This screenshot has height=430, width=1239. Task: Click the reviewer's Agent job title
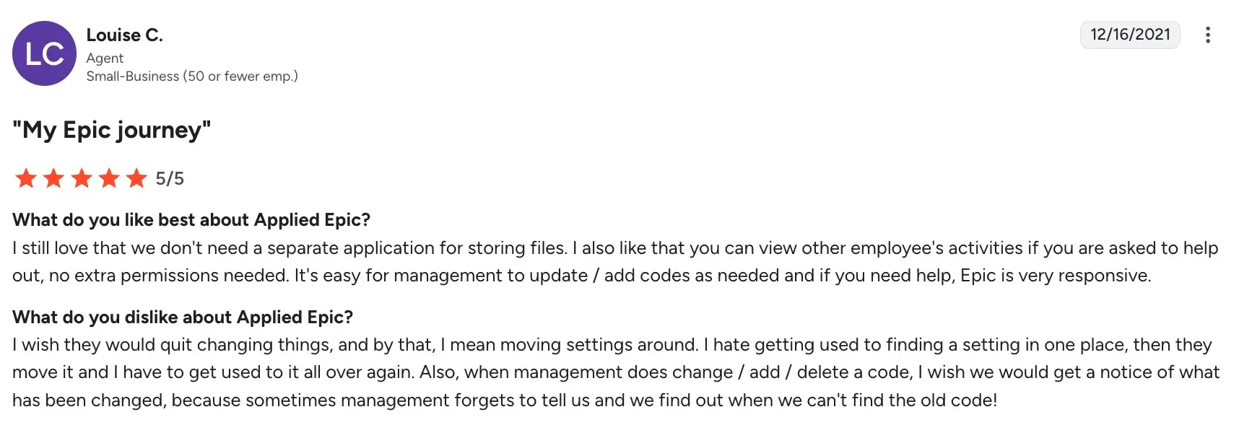tap(105, 58)
